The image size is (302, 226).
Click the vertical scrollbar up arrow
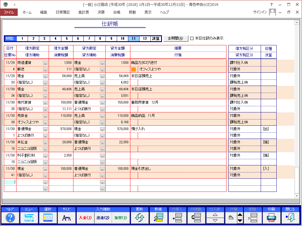click(x=297, y=23)
